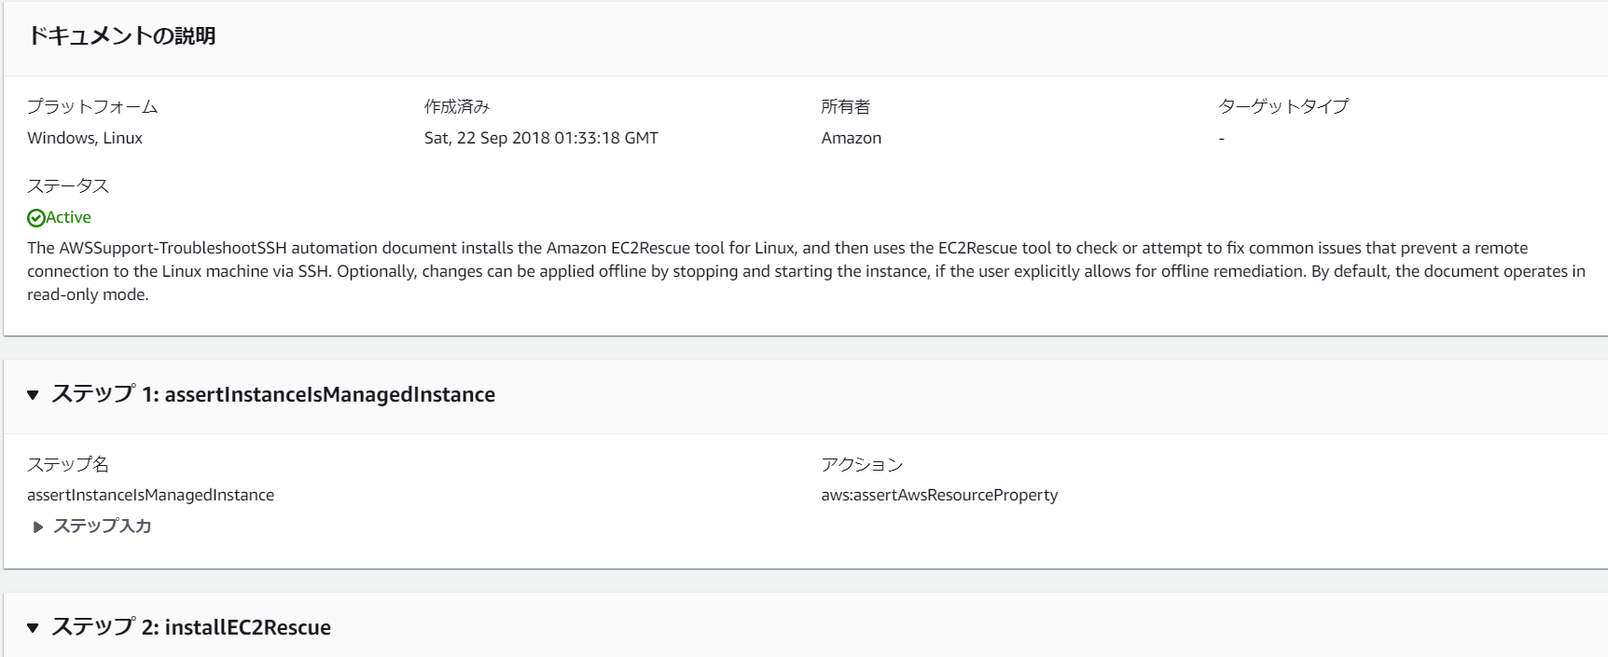1608x657 pixels.
Task: Click the ステップ 1: assertInstanceIsManagedInstance heading
Action: tap(273, 394)
